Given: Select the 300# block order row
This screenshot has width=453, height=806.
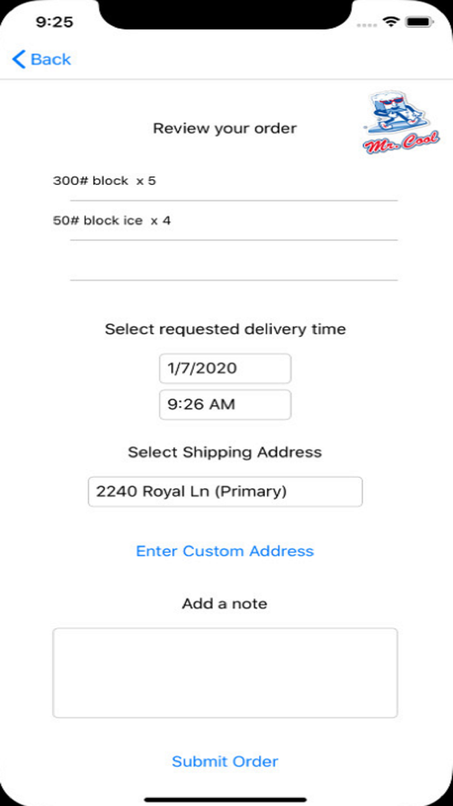Looking at the screenshot, I should pos(225,181).
